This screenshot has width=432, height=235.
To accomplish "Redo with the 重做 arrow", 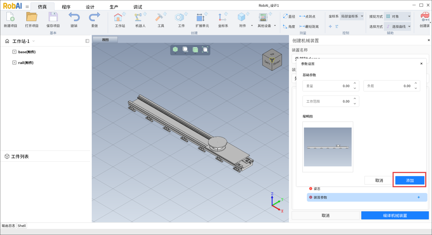I will point(94,17).
